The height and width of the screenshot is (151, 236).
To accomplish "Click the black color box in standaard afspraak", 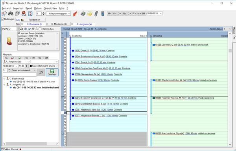I will (x=31, y=66).
